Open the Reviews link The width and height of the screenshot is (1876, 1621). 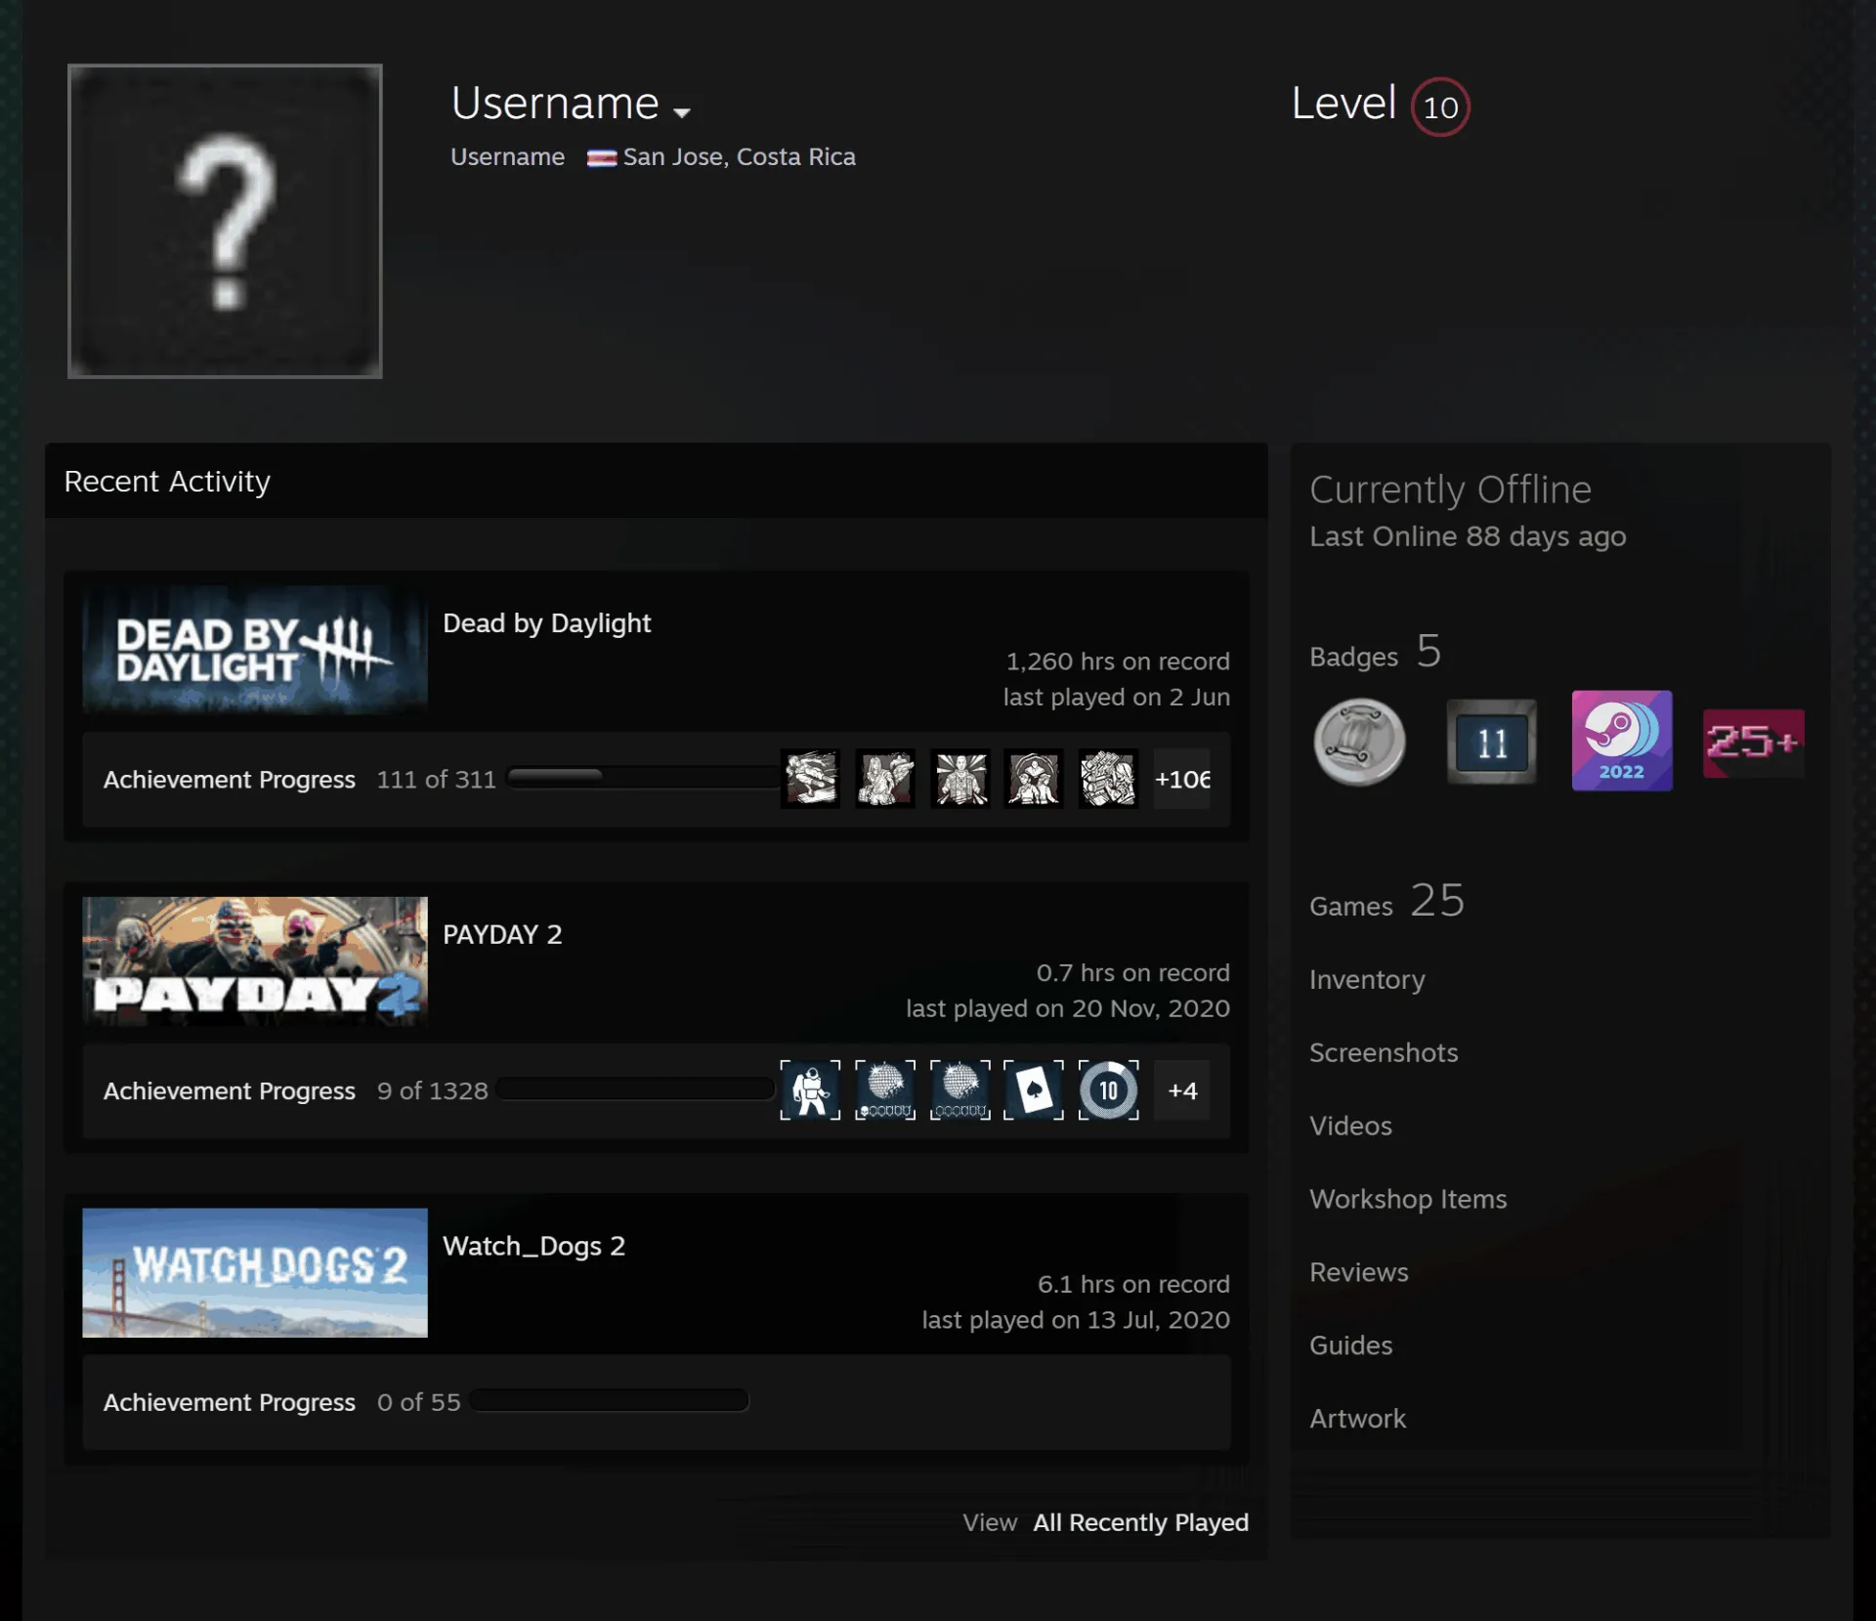coord(1359,1272)
